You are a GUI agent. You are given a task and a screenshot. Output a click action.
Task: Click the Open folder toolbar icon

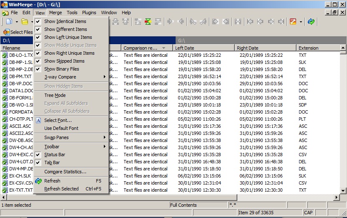coord(25,21)
